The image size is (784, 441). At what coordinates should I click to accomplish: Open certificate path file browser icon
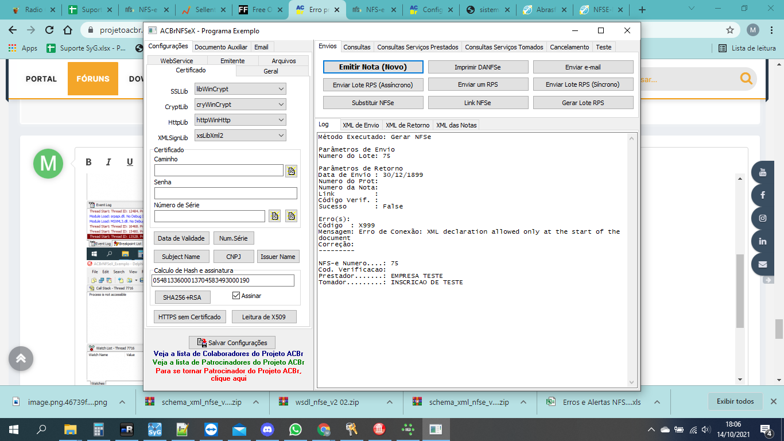click(291, 171)
